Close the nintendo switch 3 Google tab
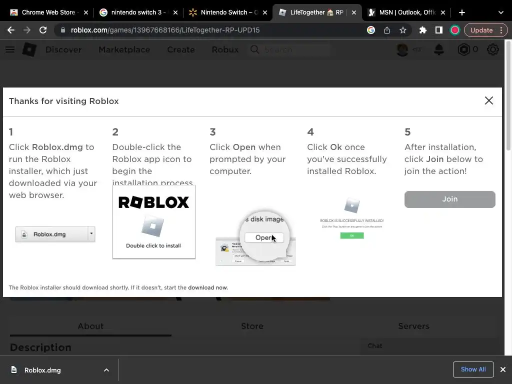This screenshot has height=384, width=512. coord(175,12)
